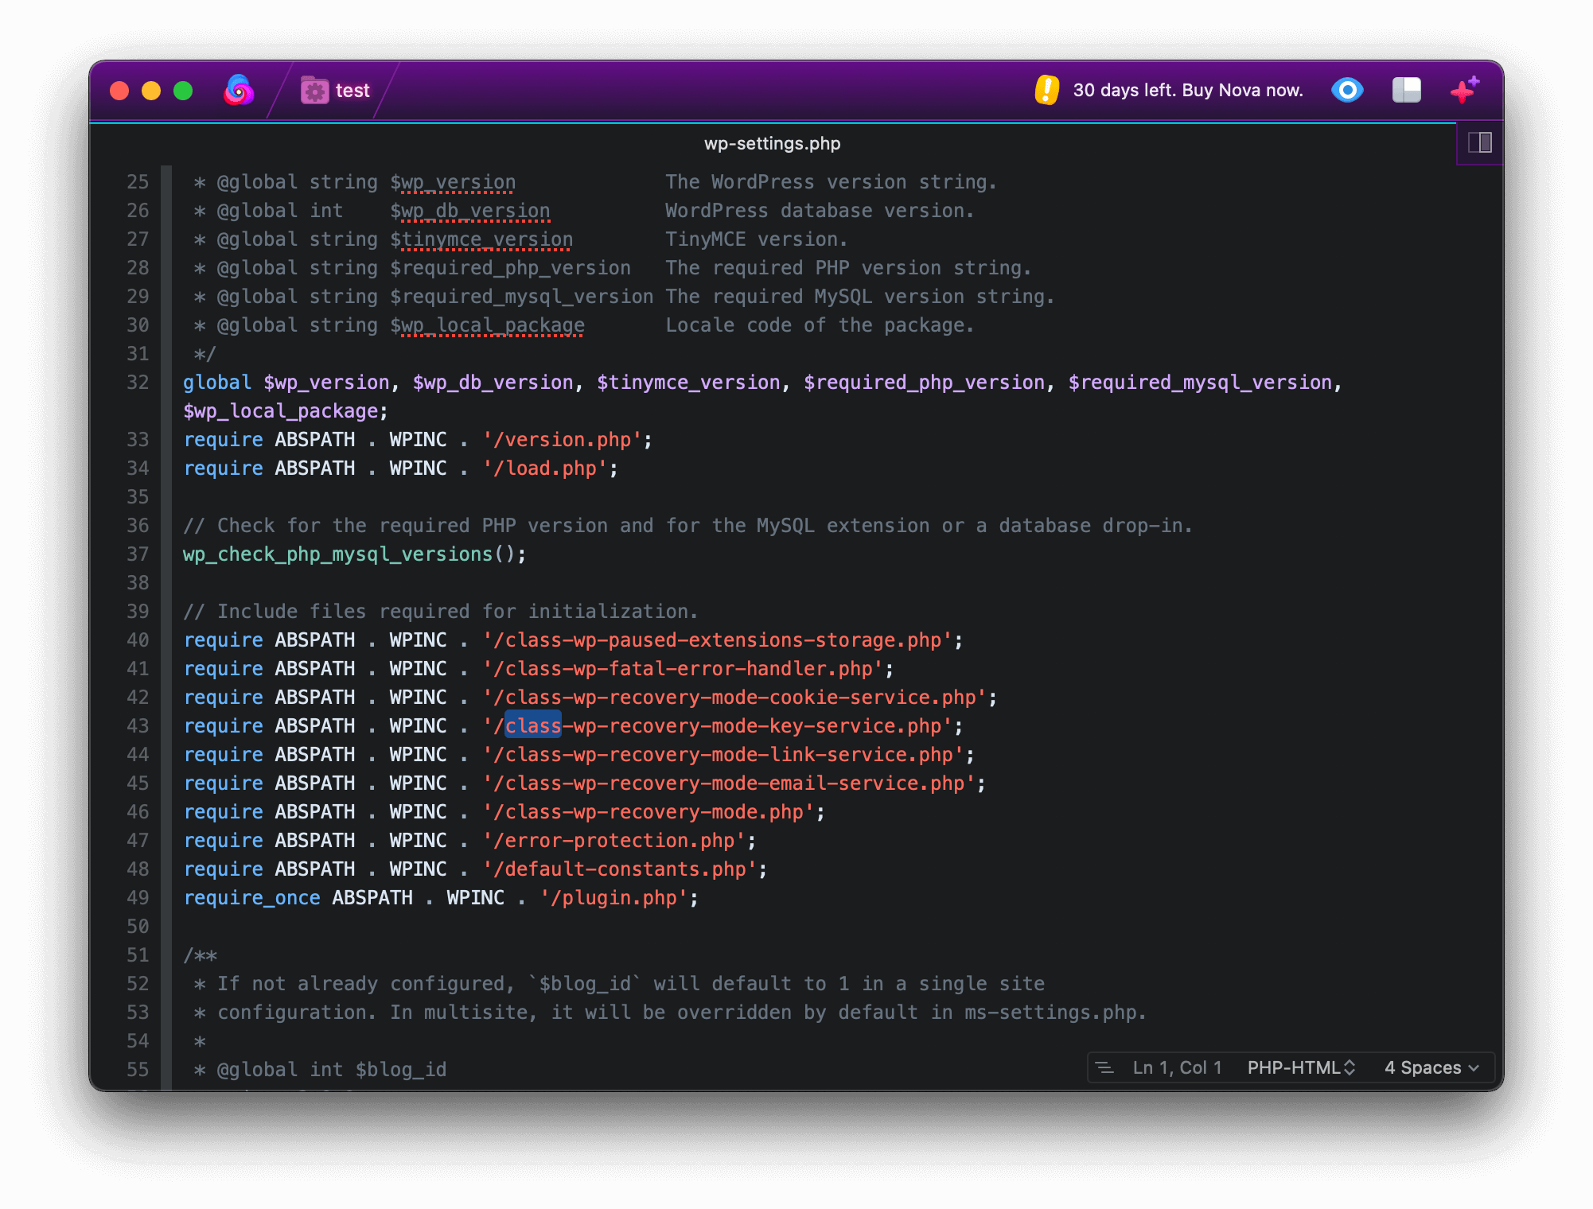Open the PHP-HTML syntax dropdown
Viewport: 1593px width, 1209px height.
pos(1301,1067)
